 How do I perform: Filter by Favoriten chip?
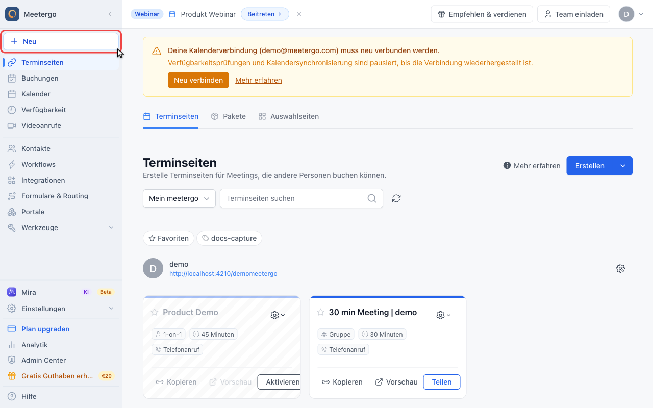(x=169, y=238)
